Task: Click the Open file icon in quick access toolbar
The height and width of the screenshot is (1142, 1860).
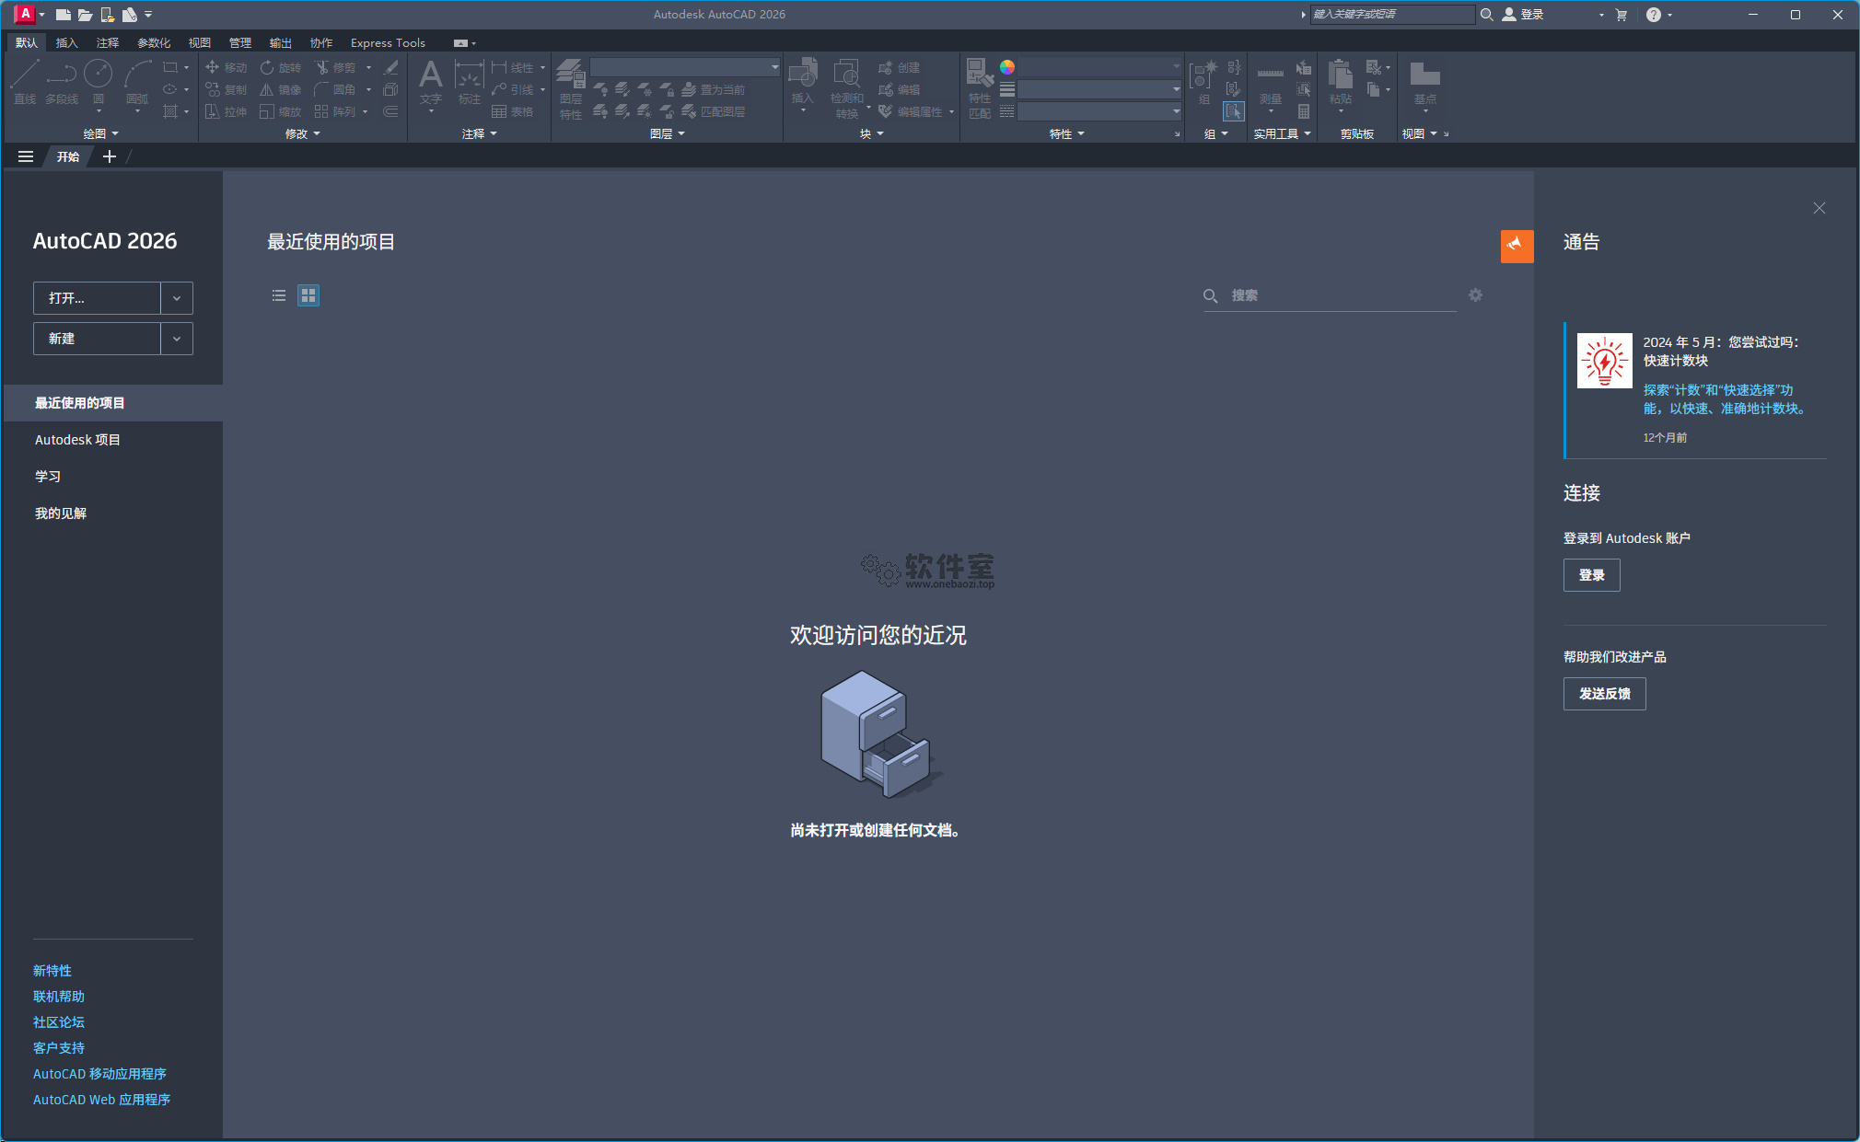Action: 85,15
